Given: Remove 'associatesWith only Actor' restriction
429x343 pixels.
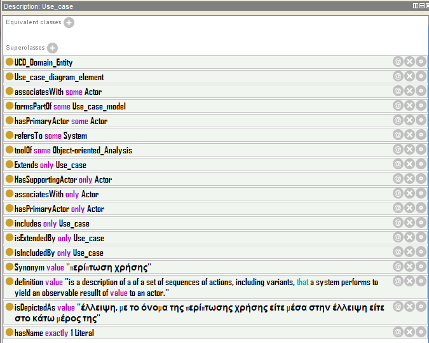Looking at the screenshot, I should tap(409, 193).
